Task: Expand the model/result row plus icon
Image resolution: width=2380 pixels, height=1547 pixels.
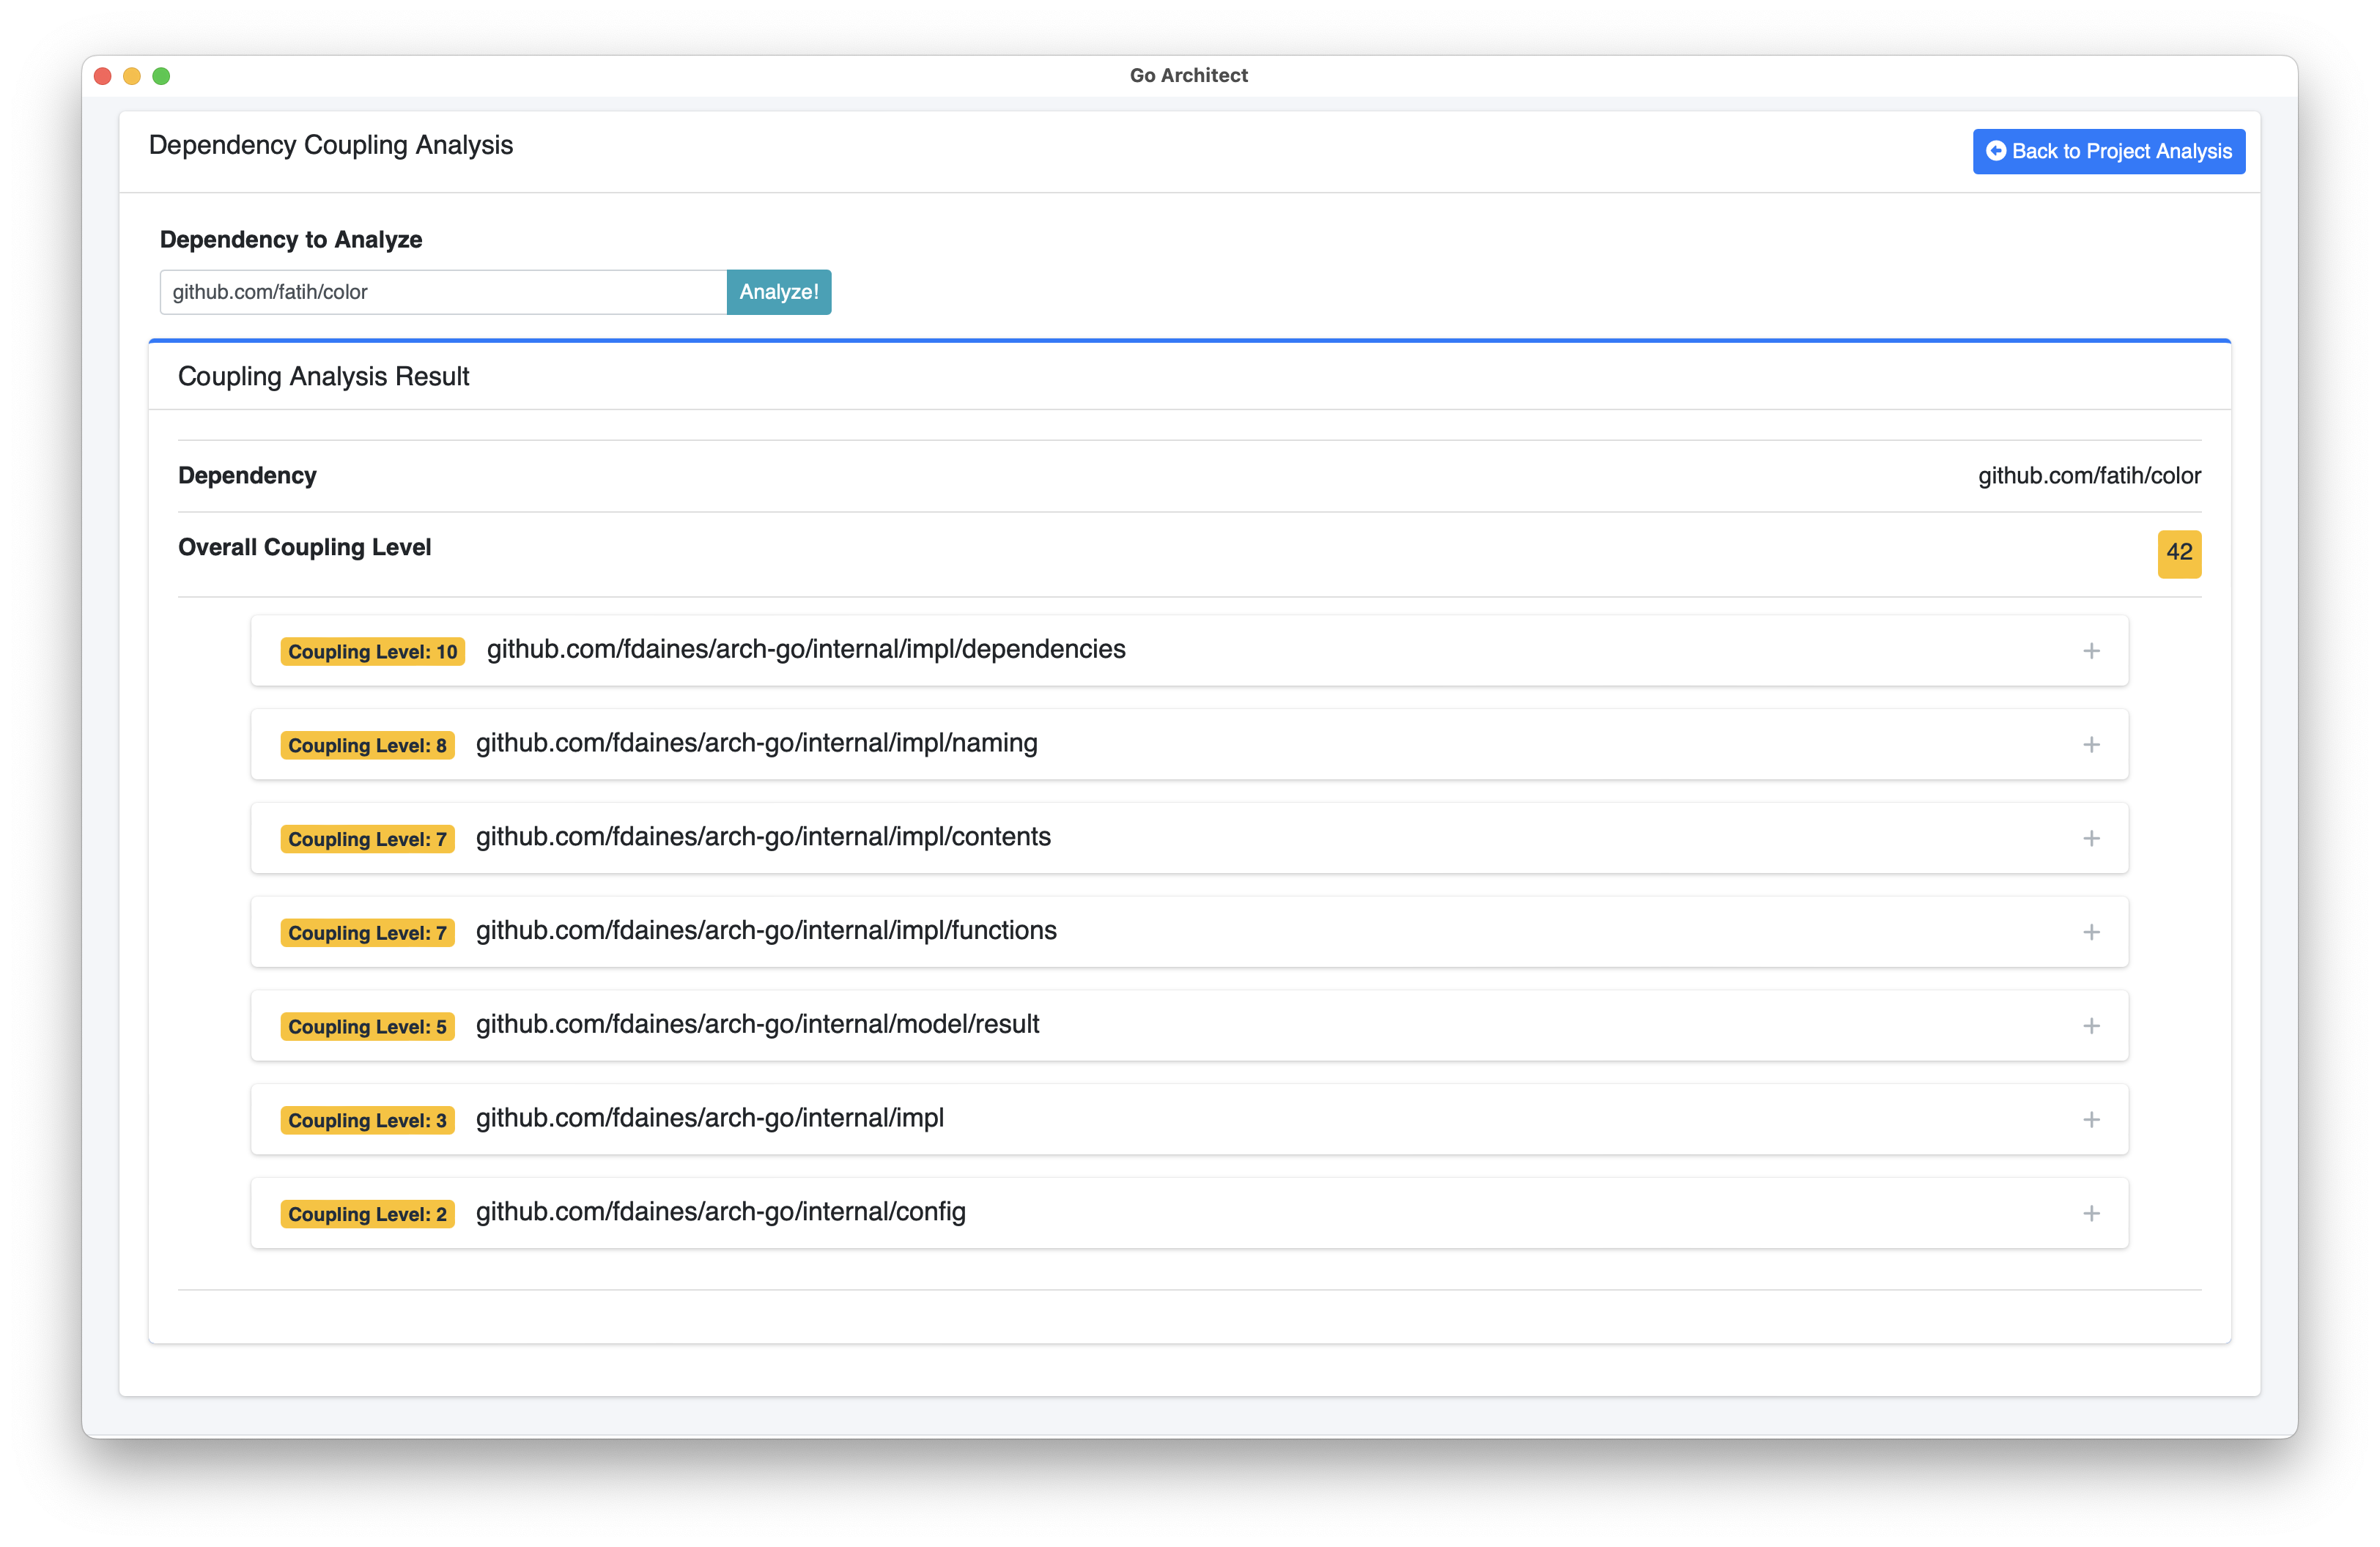Action: [2090, 1026]
